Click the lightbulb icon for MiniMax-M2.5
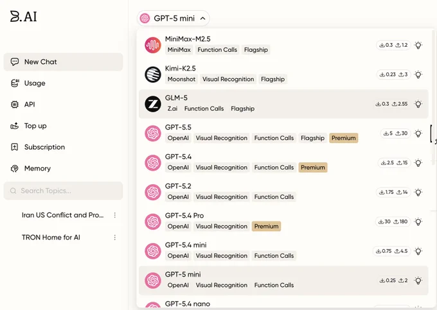 (x=418, y=45)
